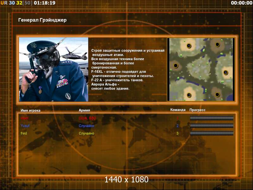Click the word 'смертоносная.' in the description
The height and width of the screenshot is (190, 253).
[104, 67]
